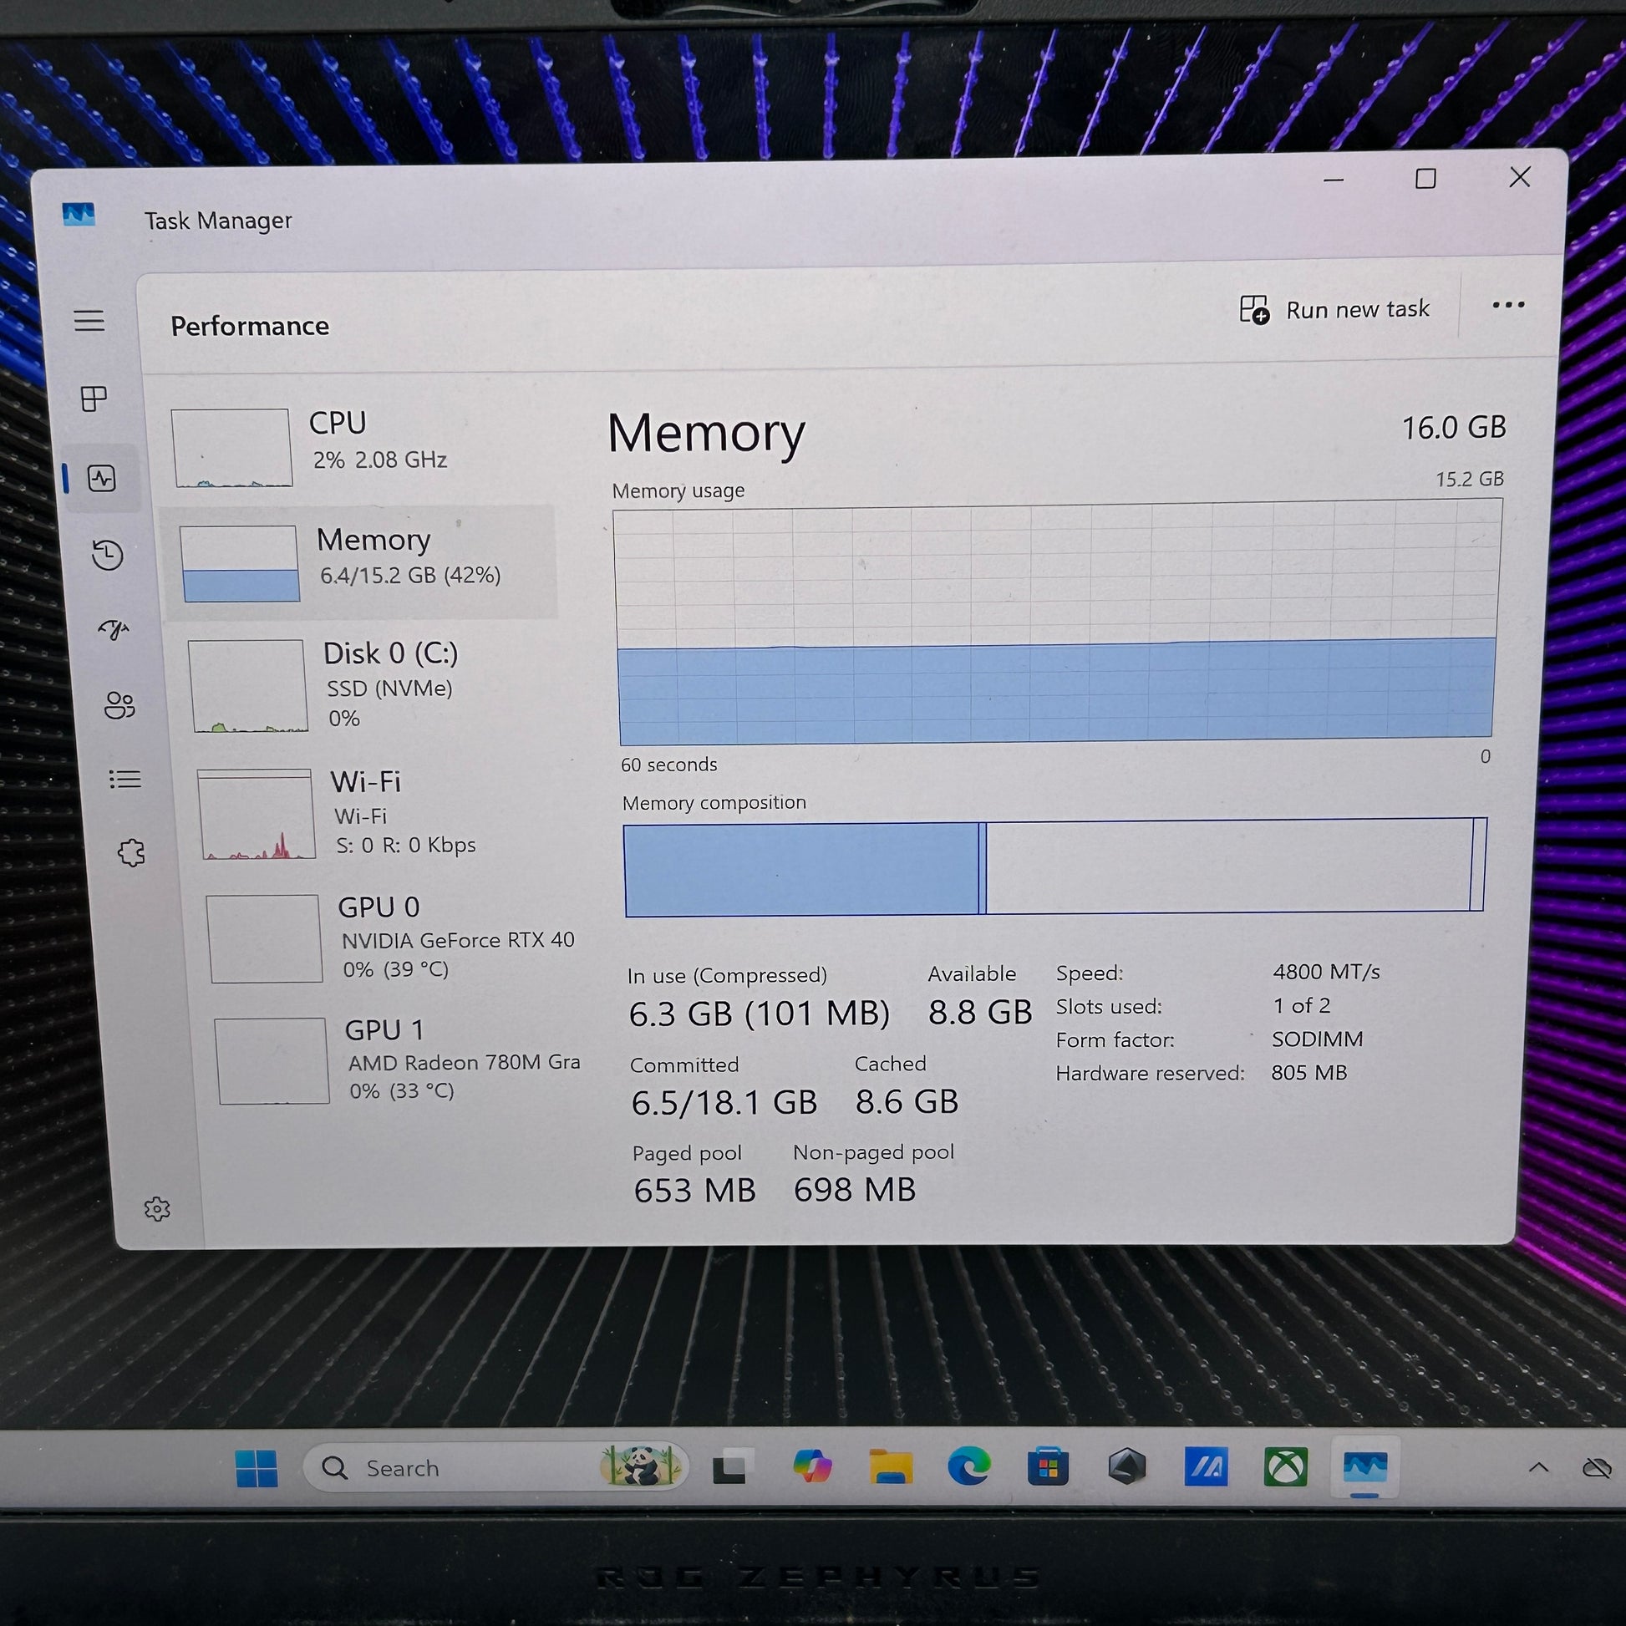Show hidden system tray icons chevron
The image size is (1626, 1626).
1538,1468
